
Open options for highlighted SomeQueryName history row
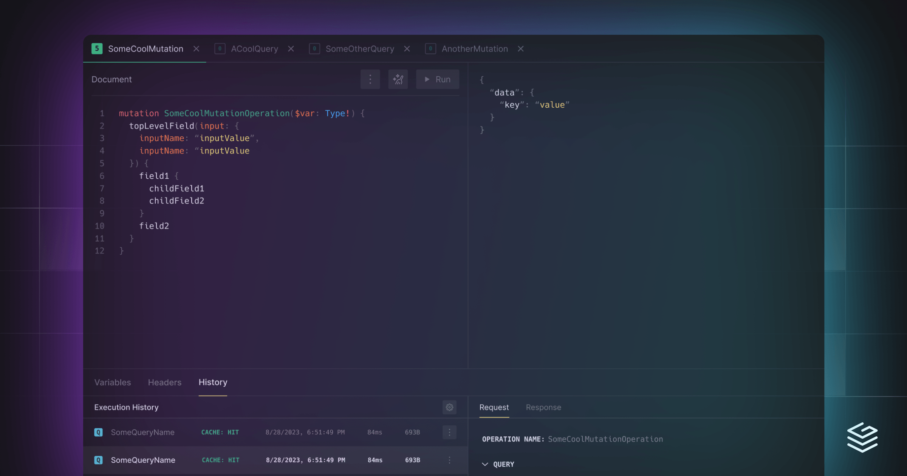(449, 460)
